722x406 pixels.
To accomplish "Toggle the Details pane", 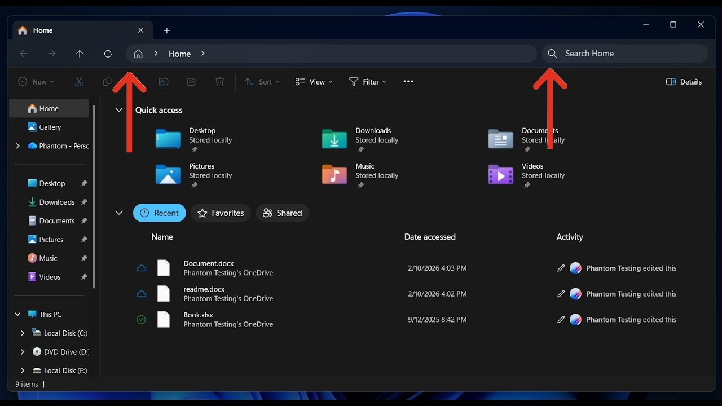I will (x=684, y=82).
